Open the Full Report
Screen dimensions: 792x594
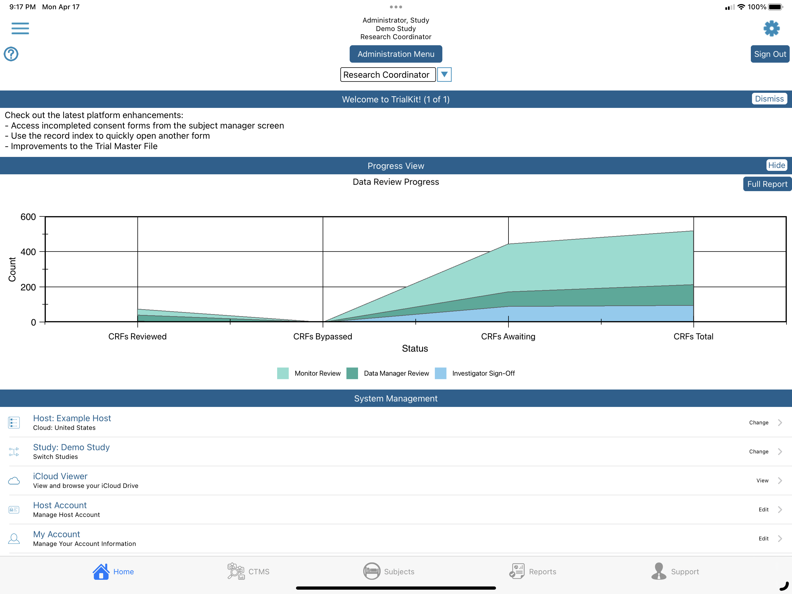[x=767, y=184]
